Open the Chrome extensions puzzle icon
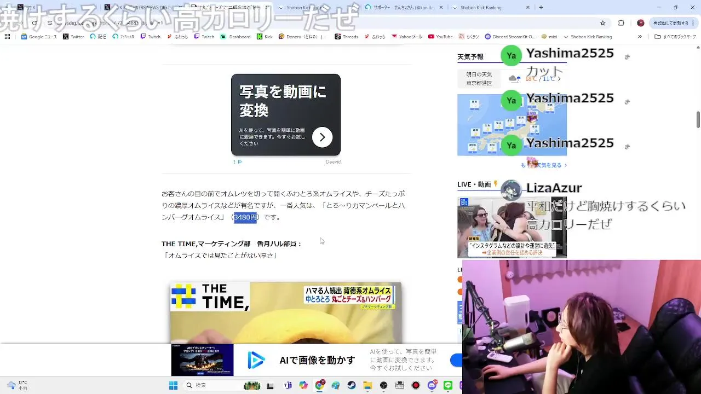Viewport: 701px width, 394px height. [x=621, y=23]
